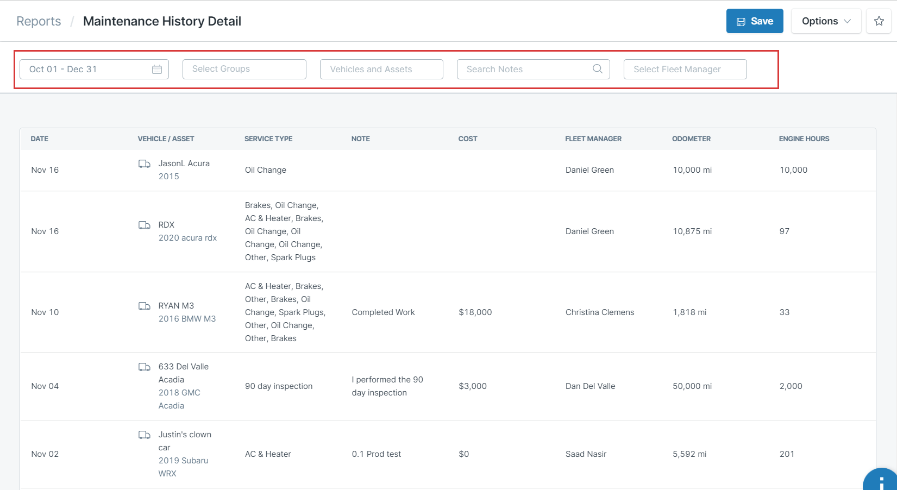Click the truck icon beside RYAN M3

click(x=145, y=306)
